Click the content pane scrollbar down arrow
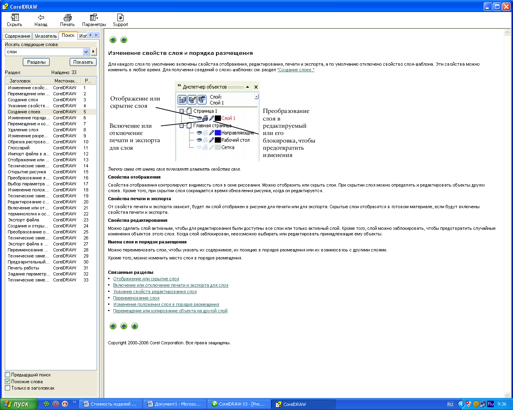This screenshot has height=410, width=513. 508,394
